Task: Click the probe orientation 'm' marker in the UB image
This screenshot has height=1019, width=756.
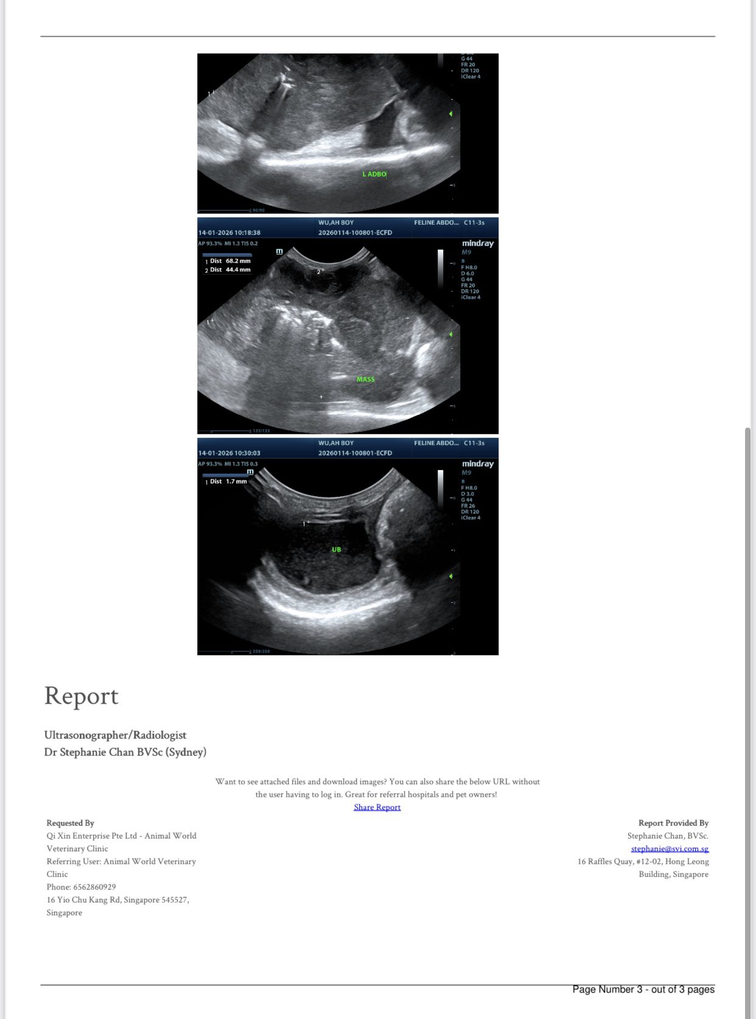Action: (250, 471)
